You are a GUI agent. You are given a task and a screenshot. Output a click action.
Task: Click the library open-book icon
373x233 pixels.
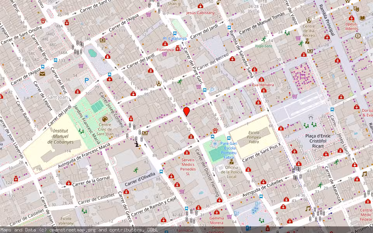(x=362, y=18)
